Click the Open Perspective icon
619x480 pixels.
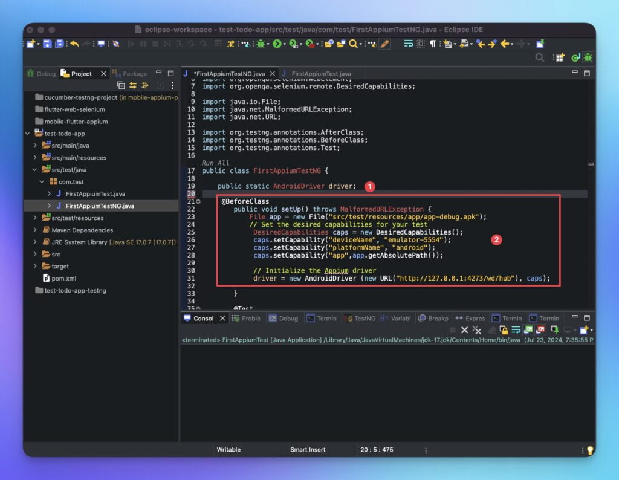pyautogui.click(x=560, y=58)
